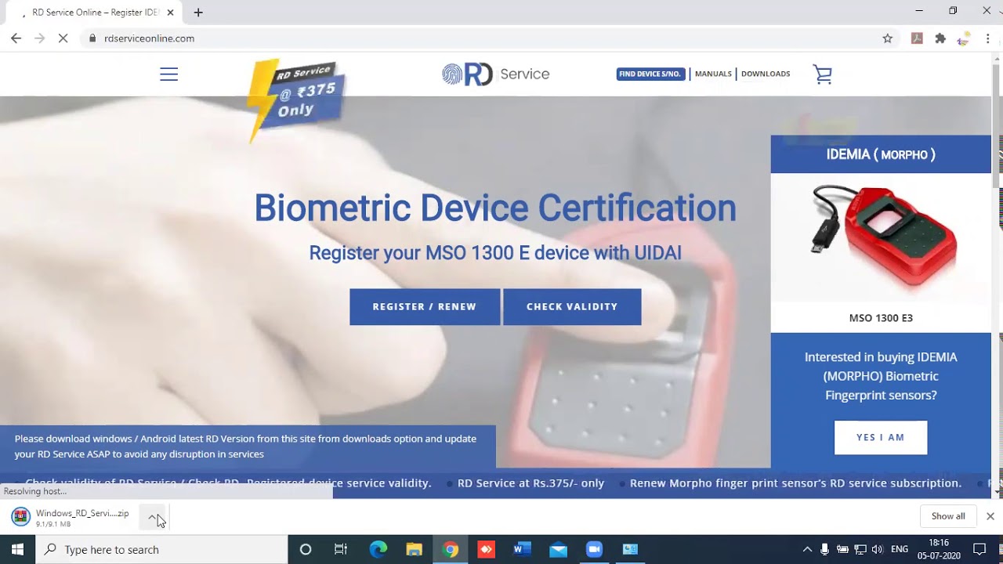Click the IDEMIA ( MORPHO ) header
Viewport: 1003px width, 564px height.
[881, 154]
